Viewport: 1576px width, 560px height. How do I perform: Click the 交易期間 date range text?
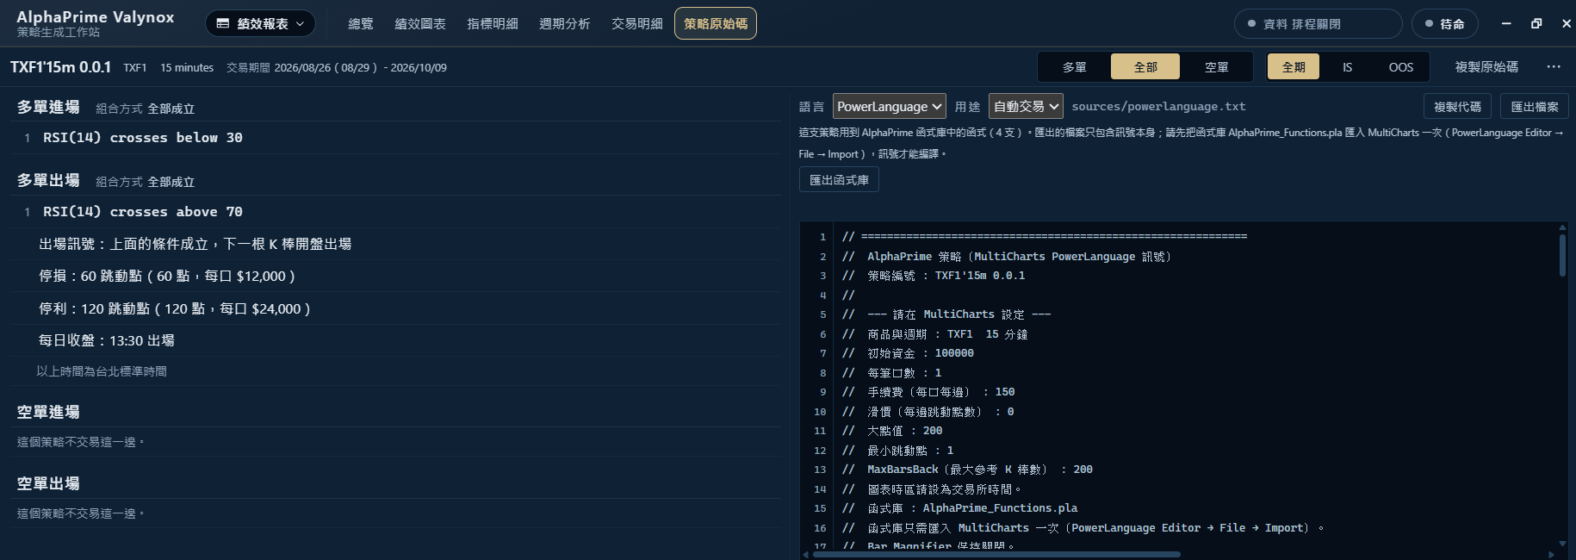click(337, 67)
